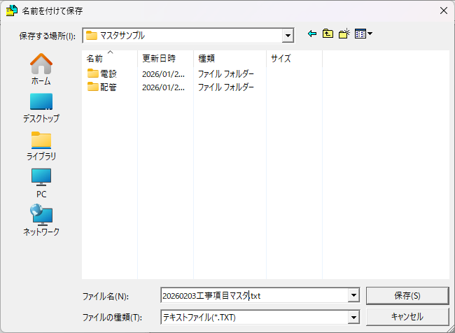Expand the 保存する場所 location dropdown
Viewport: 455px width, 333px height.
point(288,36)
